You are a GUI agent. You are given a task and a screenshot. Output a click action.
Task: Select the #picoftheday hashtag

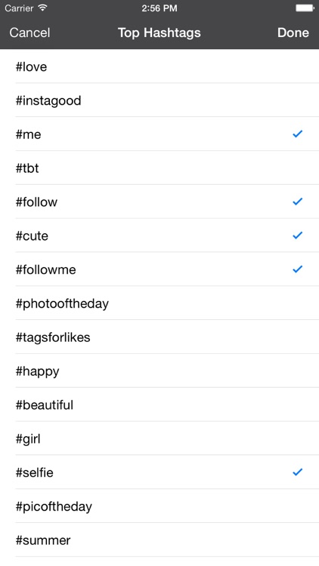[x=159, y=506]
